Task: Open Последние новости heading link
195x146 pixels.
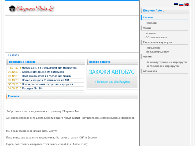Action: 22,62
